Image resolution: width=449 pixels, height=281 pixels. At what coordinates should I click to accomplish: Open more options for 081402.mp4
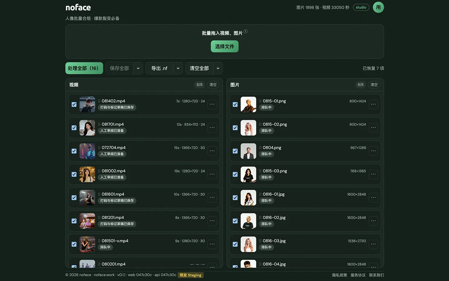(x=212, y=104)
